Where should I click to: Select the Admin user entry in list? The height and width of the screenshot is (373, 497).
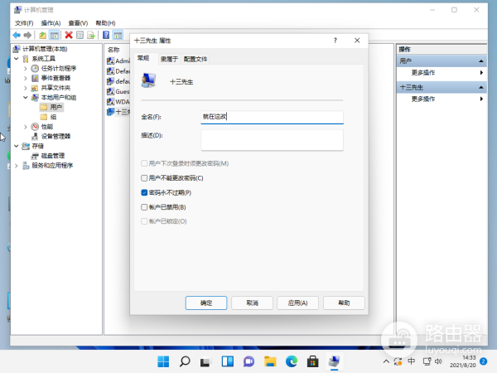(x=118, y=61)
